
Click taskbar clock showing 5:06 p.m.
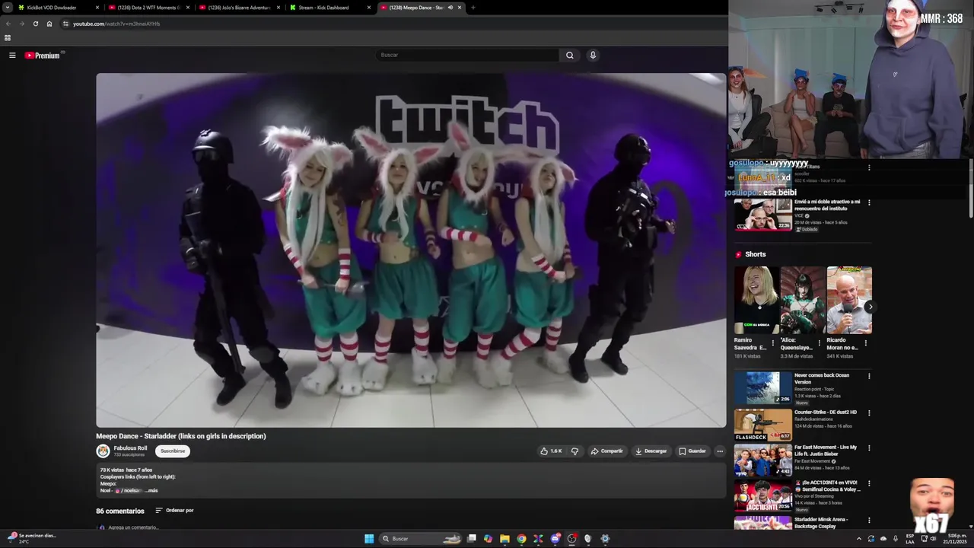(x=954, y=538)
